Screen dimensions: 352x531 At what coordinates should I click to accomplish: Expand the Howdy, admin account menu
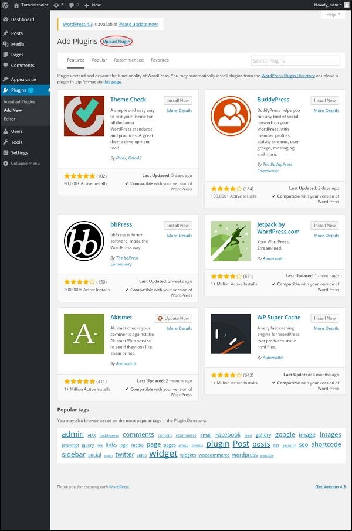click(x=329, y=5)
